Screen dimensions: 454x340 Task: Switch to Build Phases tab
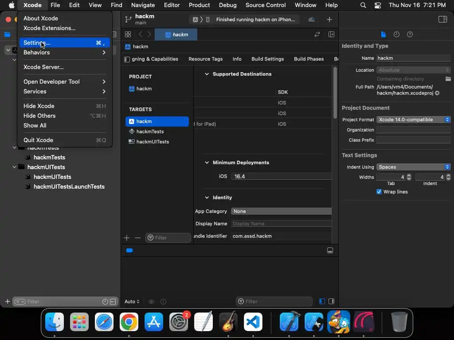pos(309,59)
